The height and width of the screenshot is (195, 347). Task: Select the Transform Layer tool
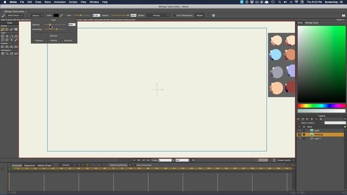[x=2, y=36]
